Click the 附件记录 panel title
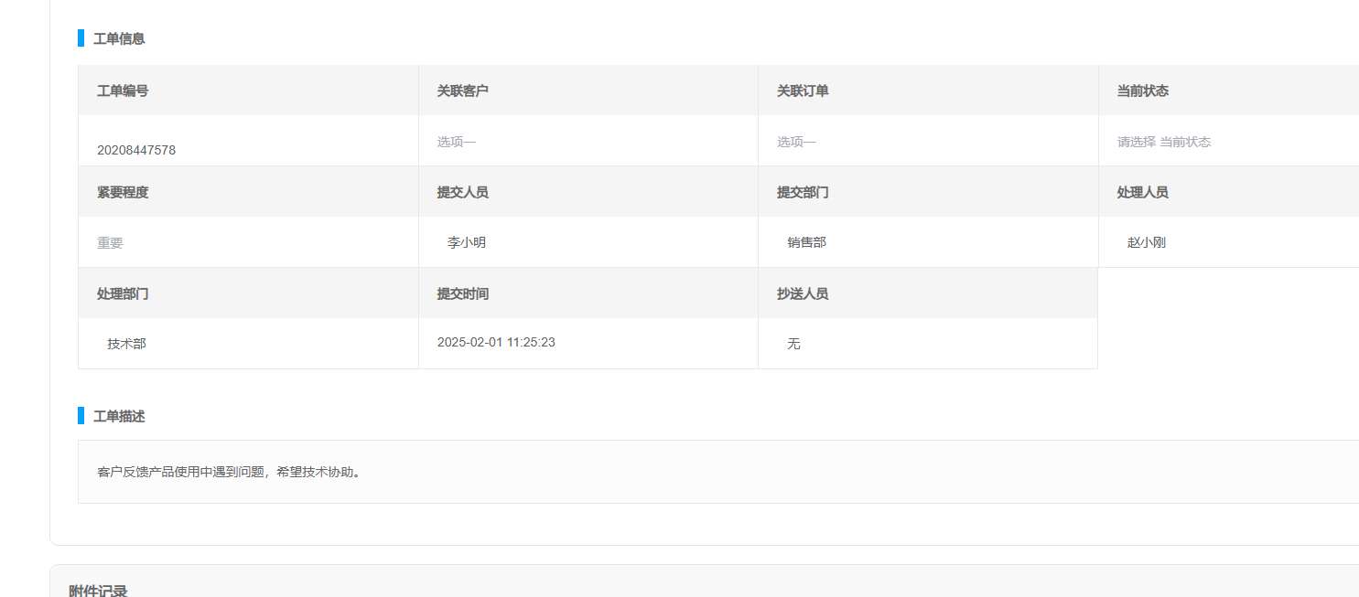The height and width of the screenshot is (597, 1359). pos(98,590)
